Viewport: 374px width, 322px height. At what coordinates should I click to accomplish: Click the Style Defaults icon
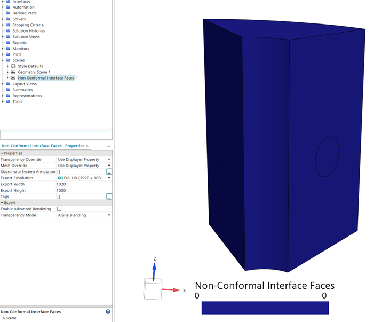pyautogui.click(x=13, y=66)
